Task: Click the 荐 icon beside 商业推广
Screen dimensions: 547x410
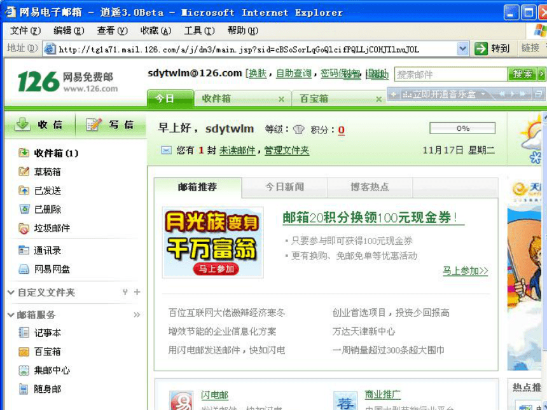Action: pos(345,401)
